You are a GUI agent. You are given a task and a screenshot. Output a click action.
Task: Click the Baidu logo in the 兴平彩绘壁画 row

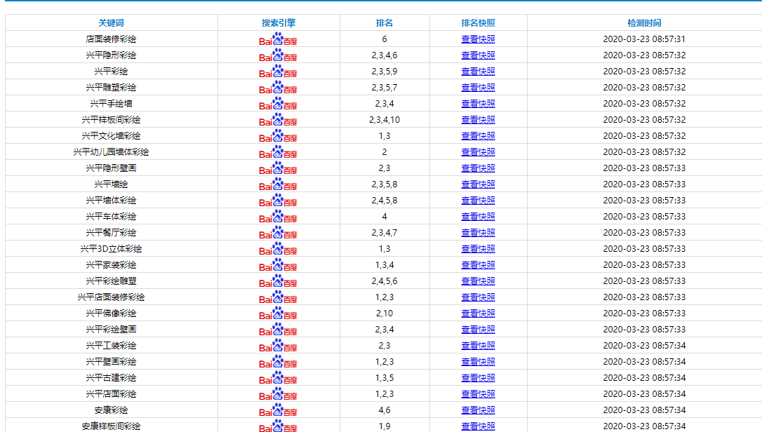click(278, 330)
